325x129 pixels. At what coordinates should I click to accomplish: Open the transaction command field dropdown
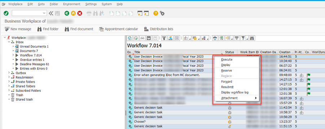44,13
